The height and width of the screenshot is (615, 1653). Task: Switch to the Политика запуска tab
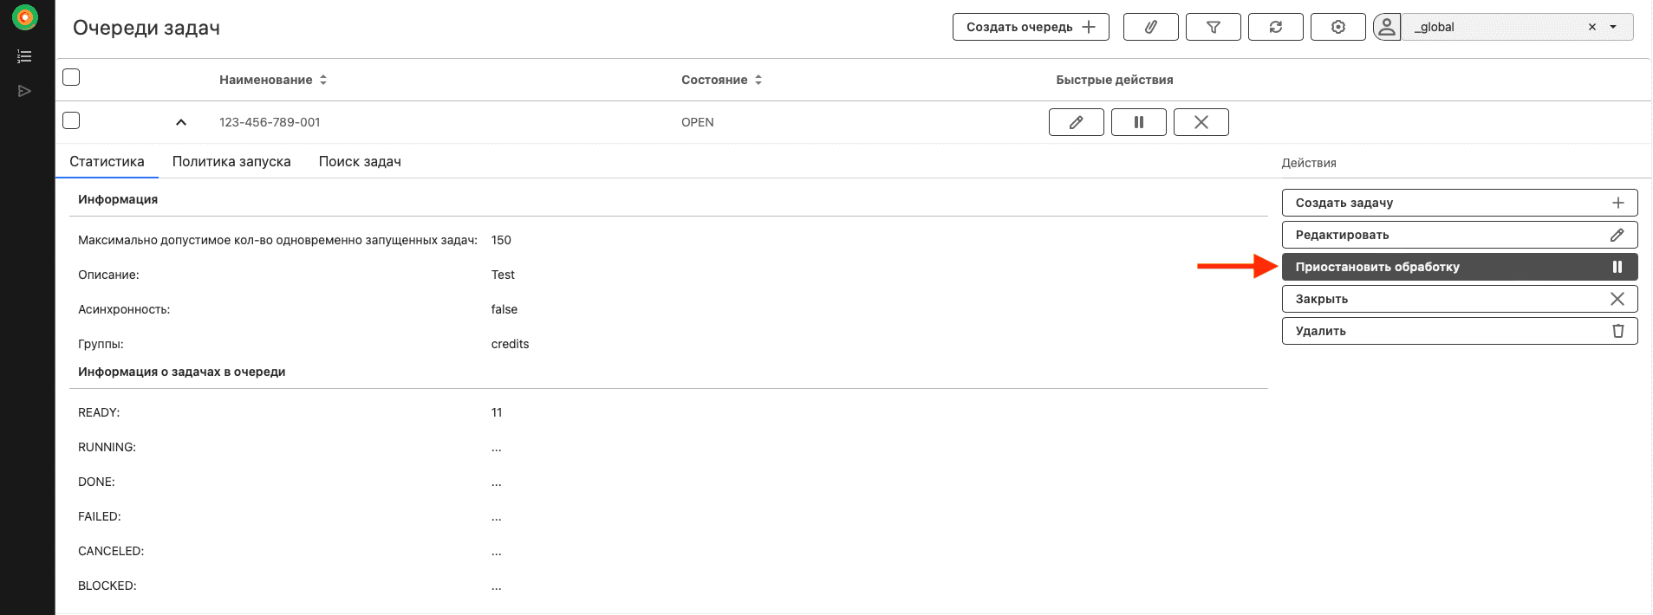coord(231,161)
